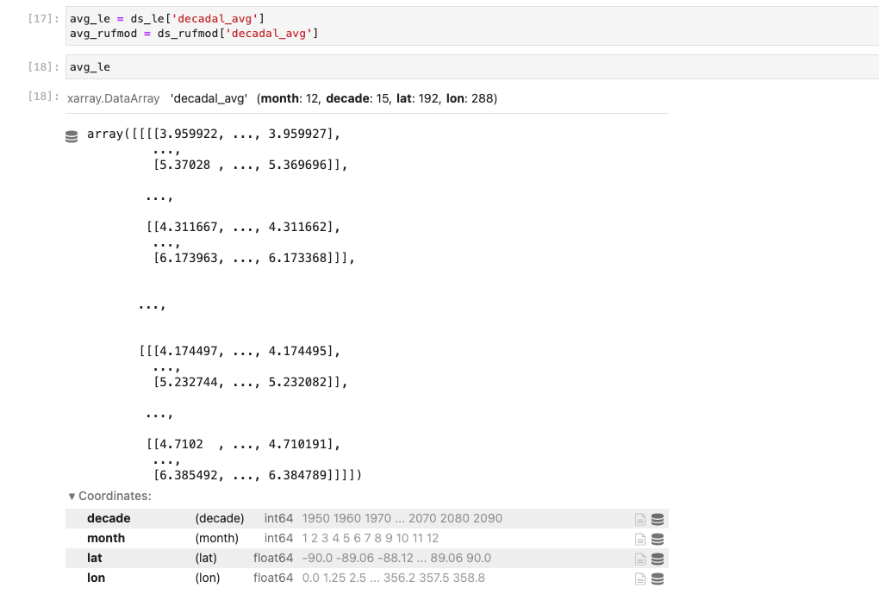
Task: Click the array row starting with 6.173963
Action: click(x=254, y=258)
